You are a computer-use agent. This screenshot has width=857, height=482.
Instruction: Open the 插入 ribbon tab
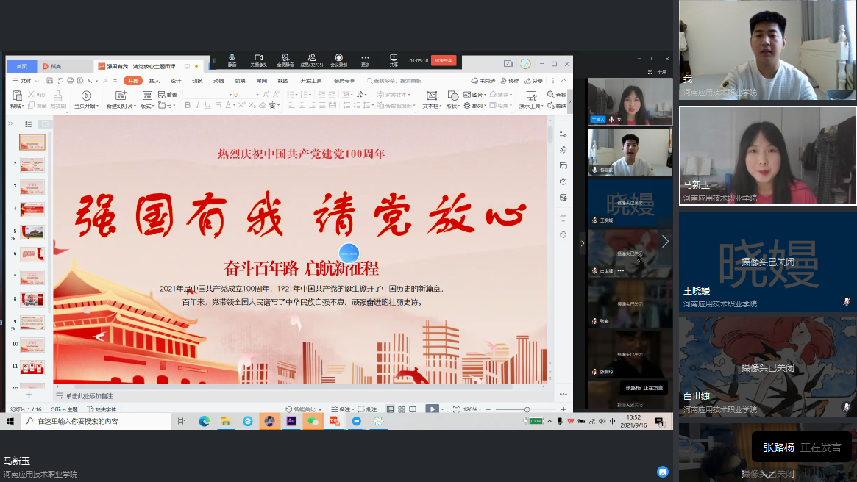[154, 81]
